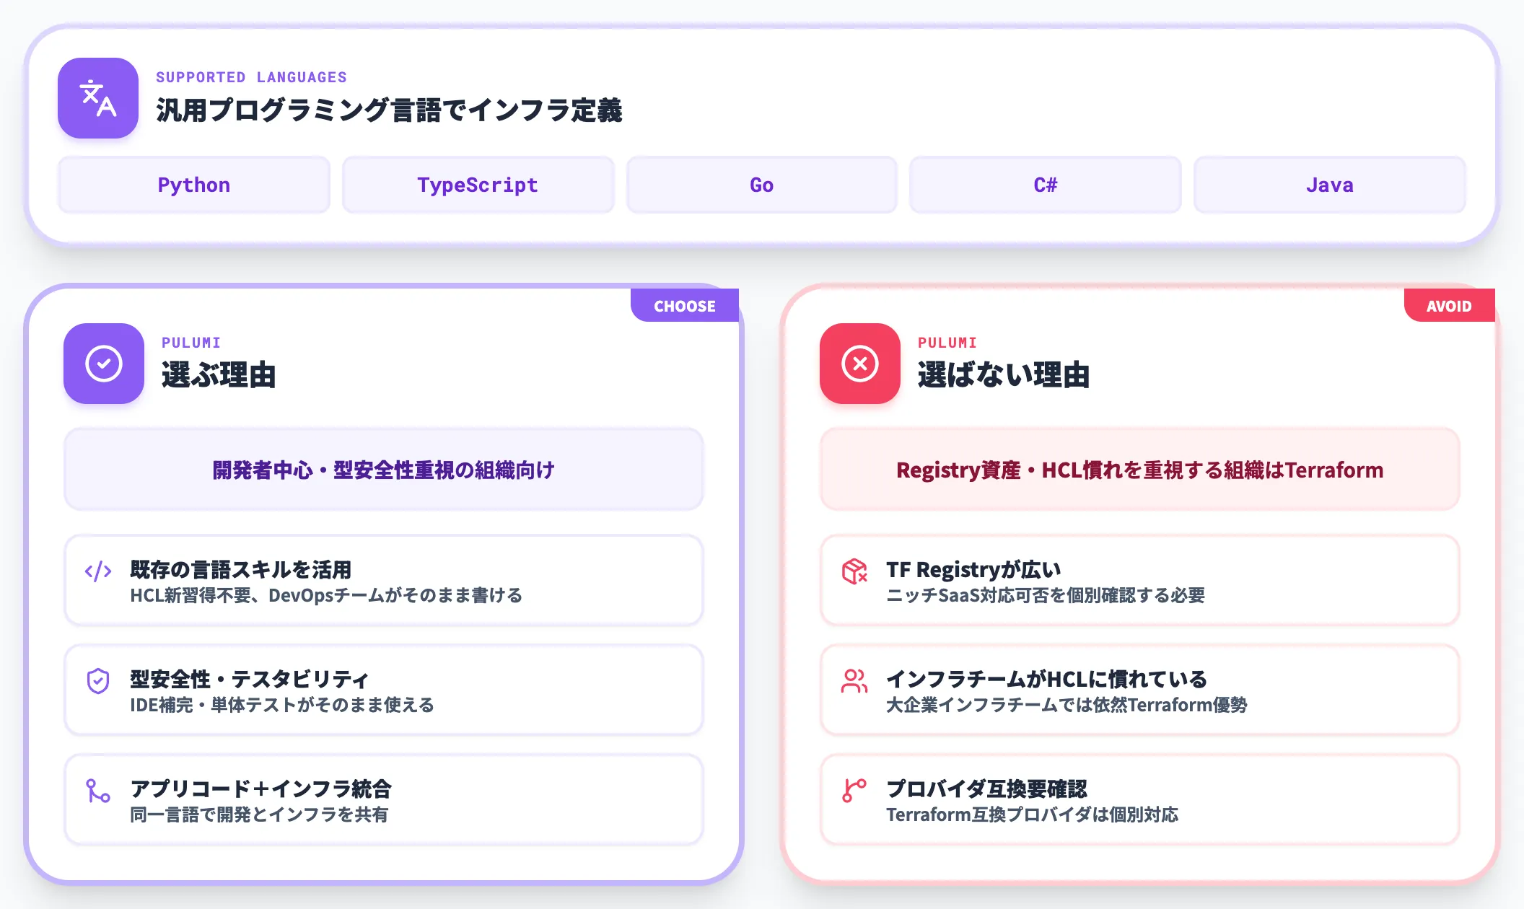Click the red AVOID badge

pyautogui.click(x=1449, y=305)
